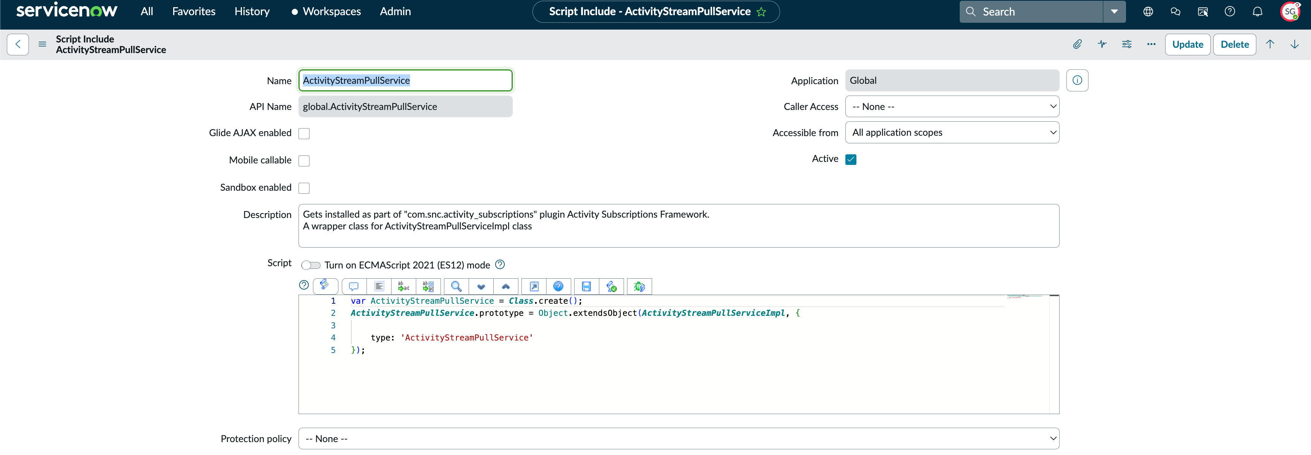This screenshot has height=455, width=1311.
Task: Manage attachments with the paperclip icon
Action: tap(1077, 44)
